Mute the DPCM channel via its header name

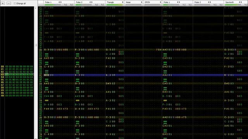pos(147,2)
